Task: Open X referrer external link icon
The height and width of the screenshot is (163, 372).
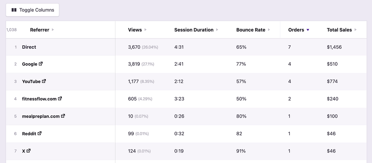Action: 29,151
